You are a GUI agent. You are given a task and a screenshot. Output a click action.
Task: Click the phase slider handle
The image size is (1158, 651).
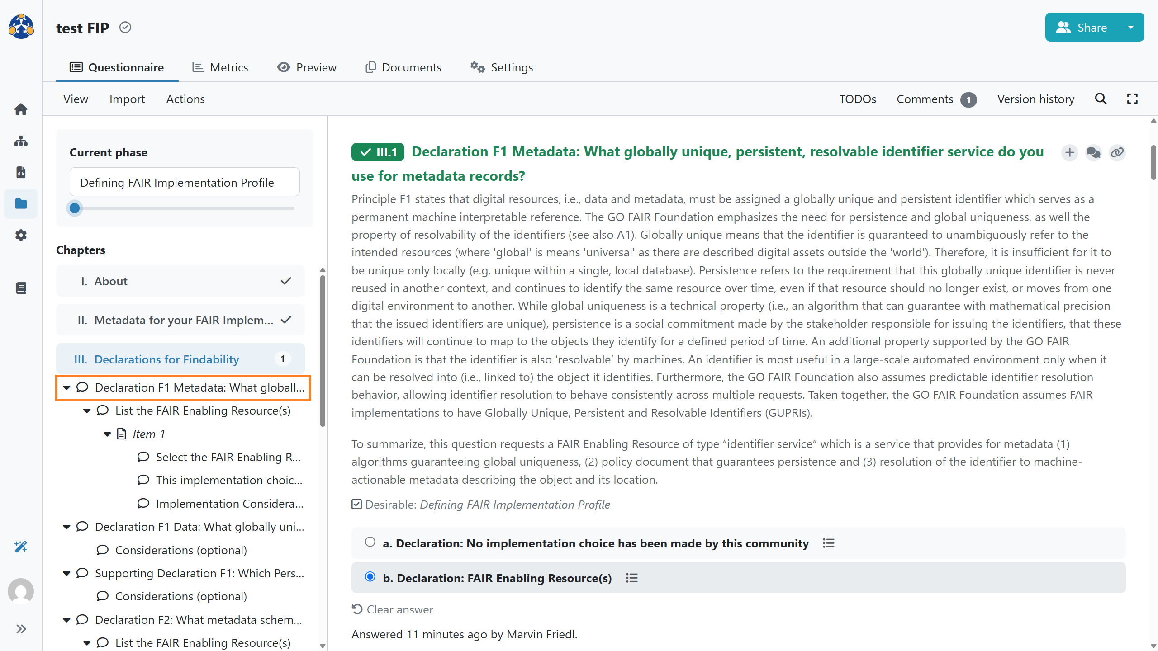tap(75, 208)
